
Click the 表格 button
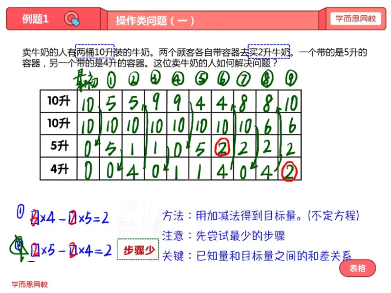pyautogui.click(x=357, y=268)
